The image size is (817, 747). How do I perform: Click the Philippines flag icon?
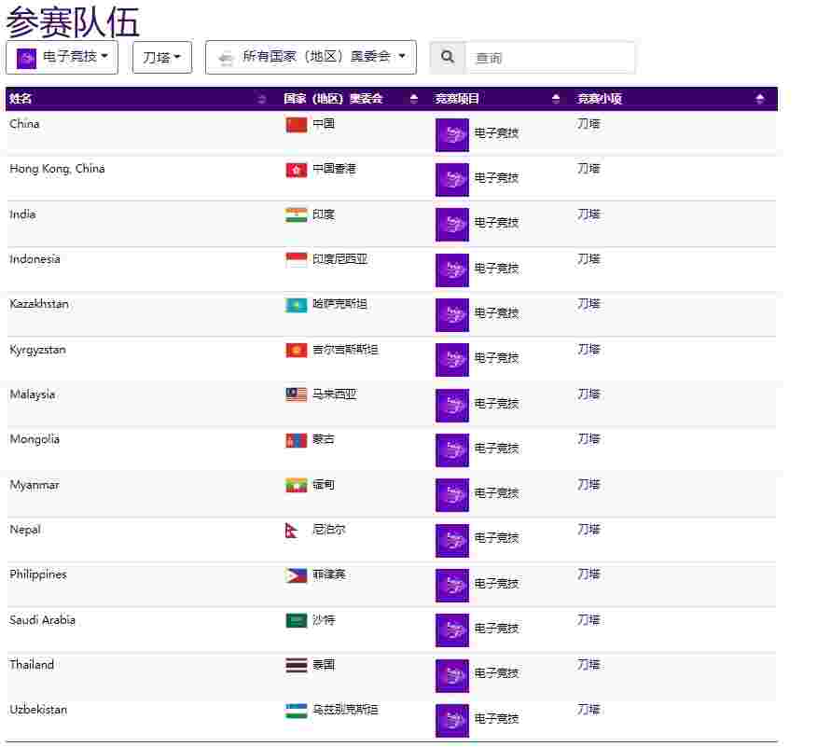click(297, 575)
